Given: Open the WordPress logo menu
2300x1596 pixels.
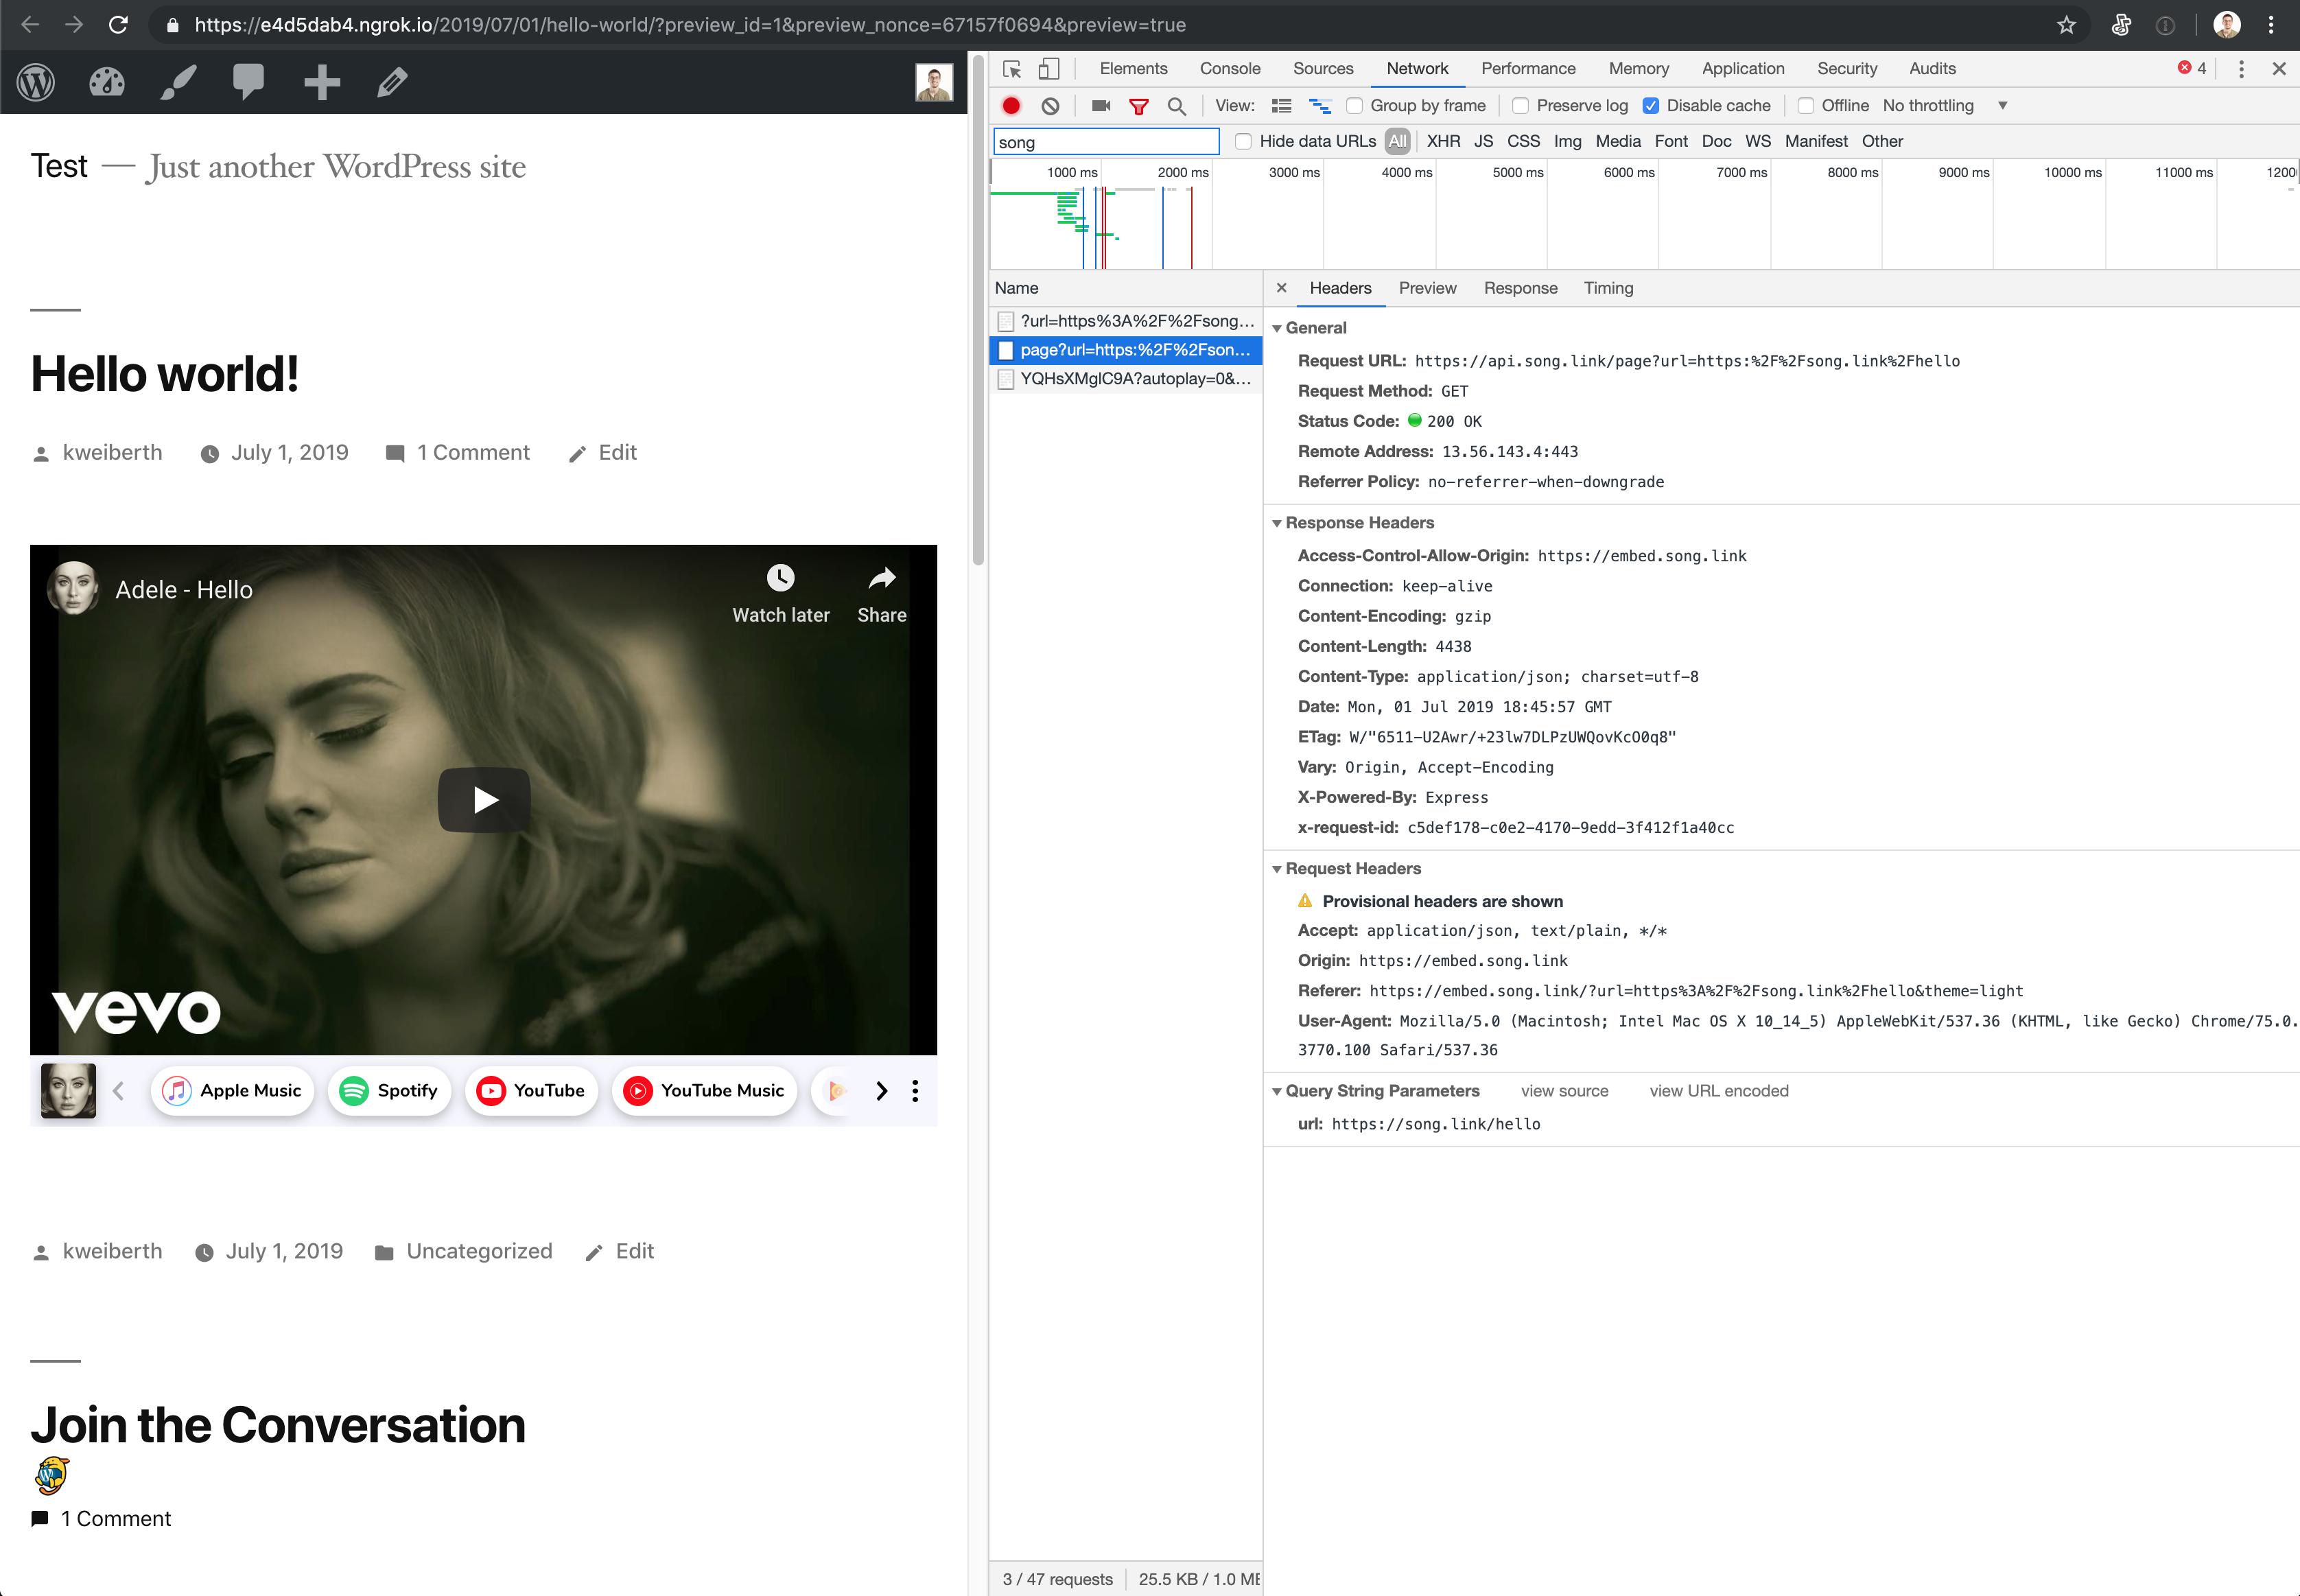Looking at the screenshot, I should click(x=36, y=81).
